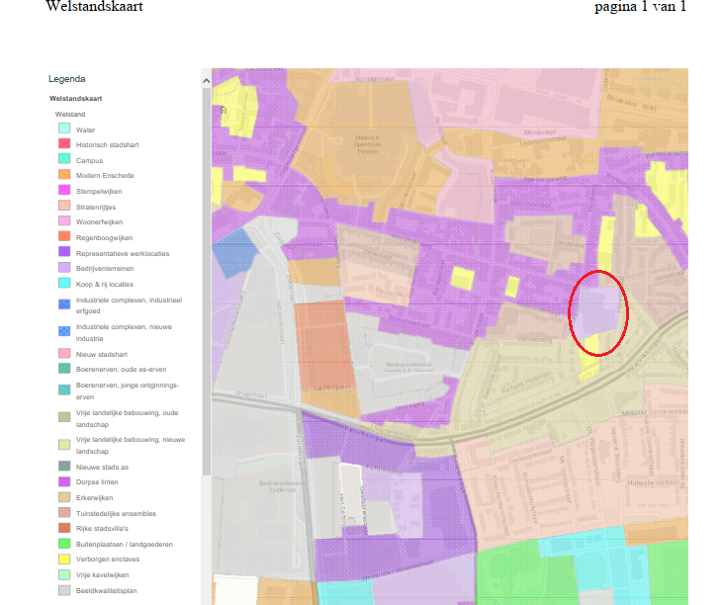The image size is (722, 605).
Task: Click the Erkerwijken legend label
Action: 97,496
